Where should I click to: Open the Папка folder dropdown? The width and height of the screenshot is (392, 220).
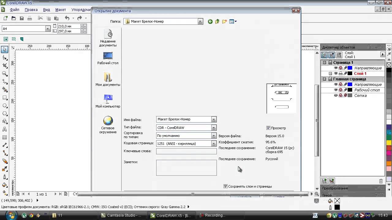[x=200, y=22]
